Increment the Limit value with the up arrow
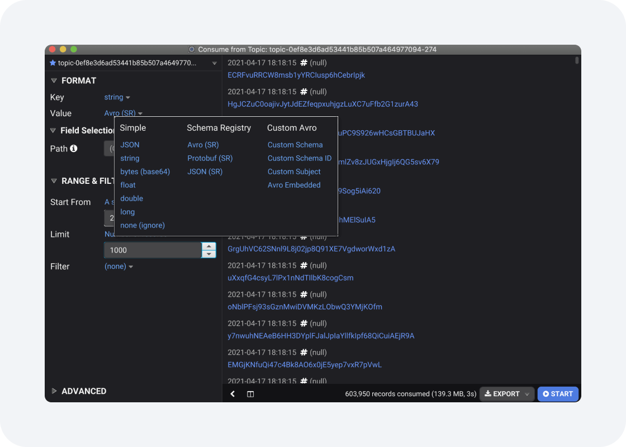 pyautogui.click(x=209, y=246)
